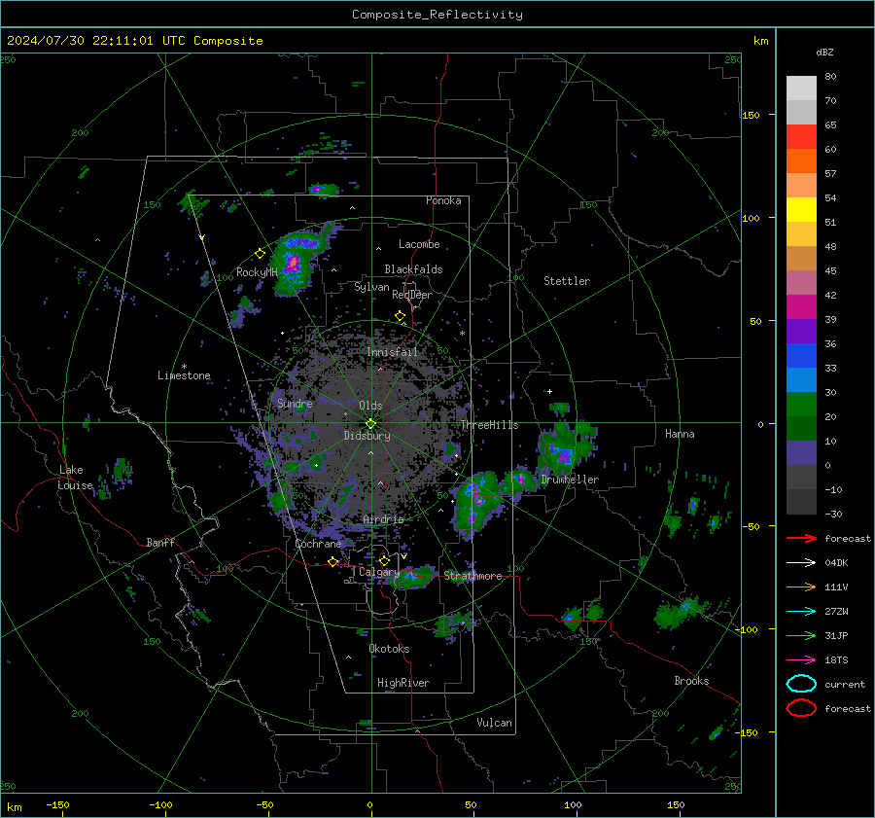Click the white asterisk above Limestone label
This screenshot has width=875, height=818.
(184, 367)
